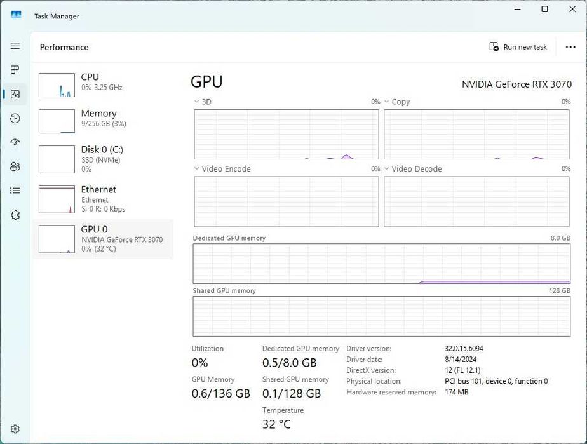Select Disk 0 (C:) performance item
587x444 pixels.
pos(103,159)
